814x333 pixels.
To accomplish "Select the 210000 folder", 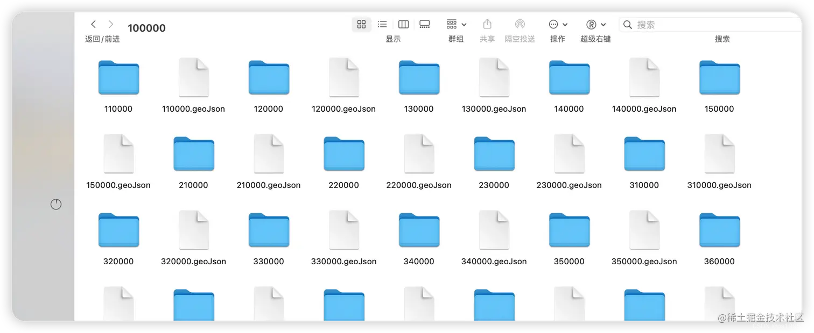I will [194, 155].
